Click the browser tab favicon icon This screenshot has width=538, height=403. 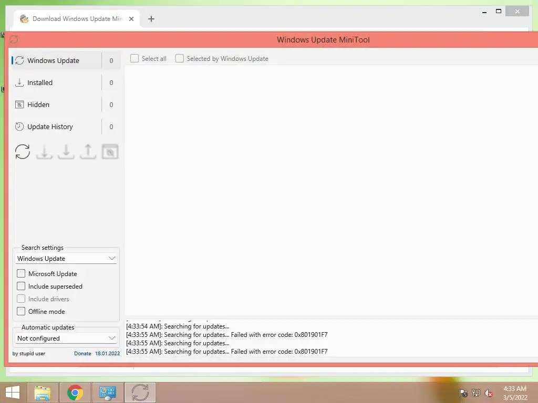coord(24,19)
